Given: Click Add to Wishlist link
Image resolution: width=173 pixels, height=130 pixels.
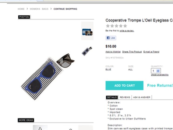Looking at the screenshot, I should 113,52.
